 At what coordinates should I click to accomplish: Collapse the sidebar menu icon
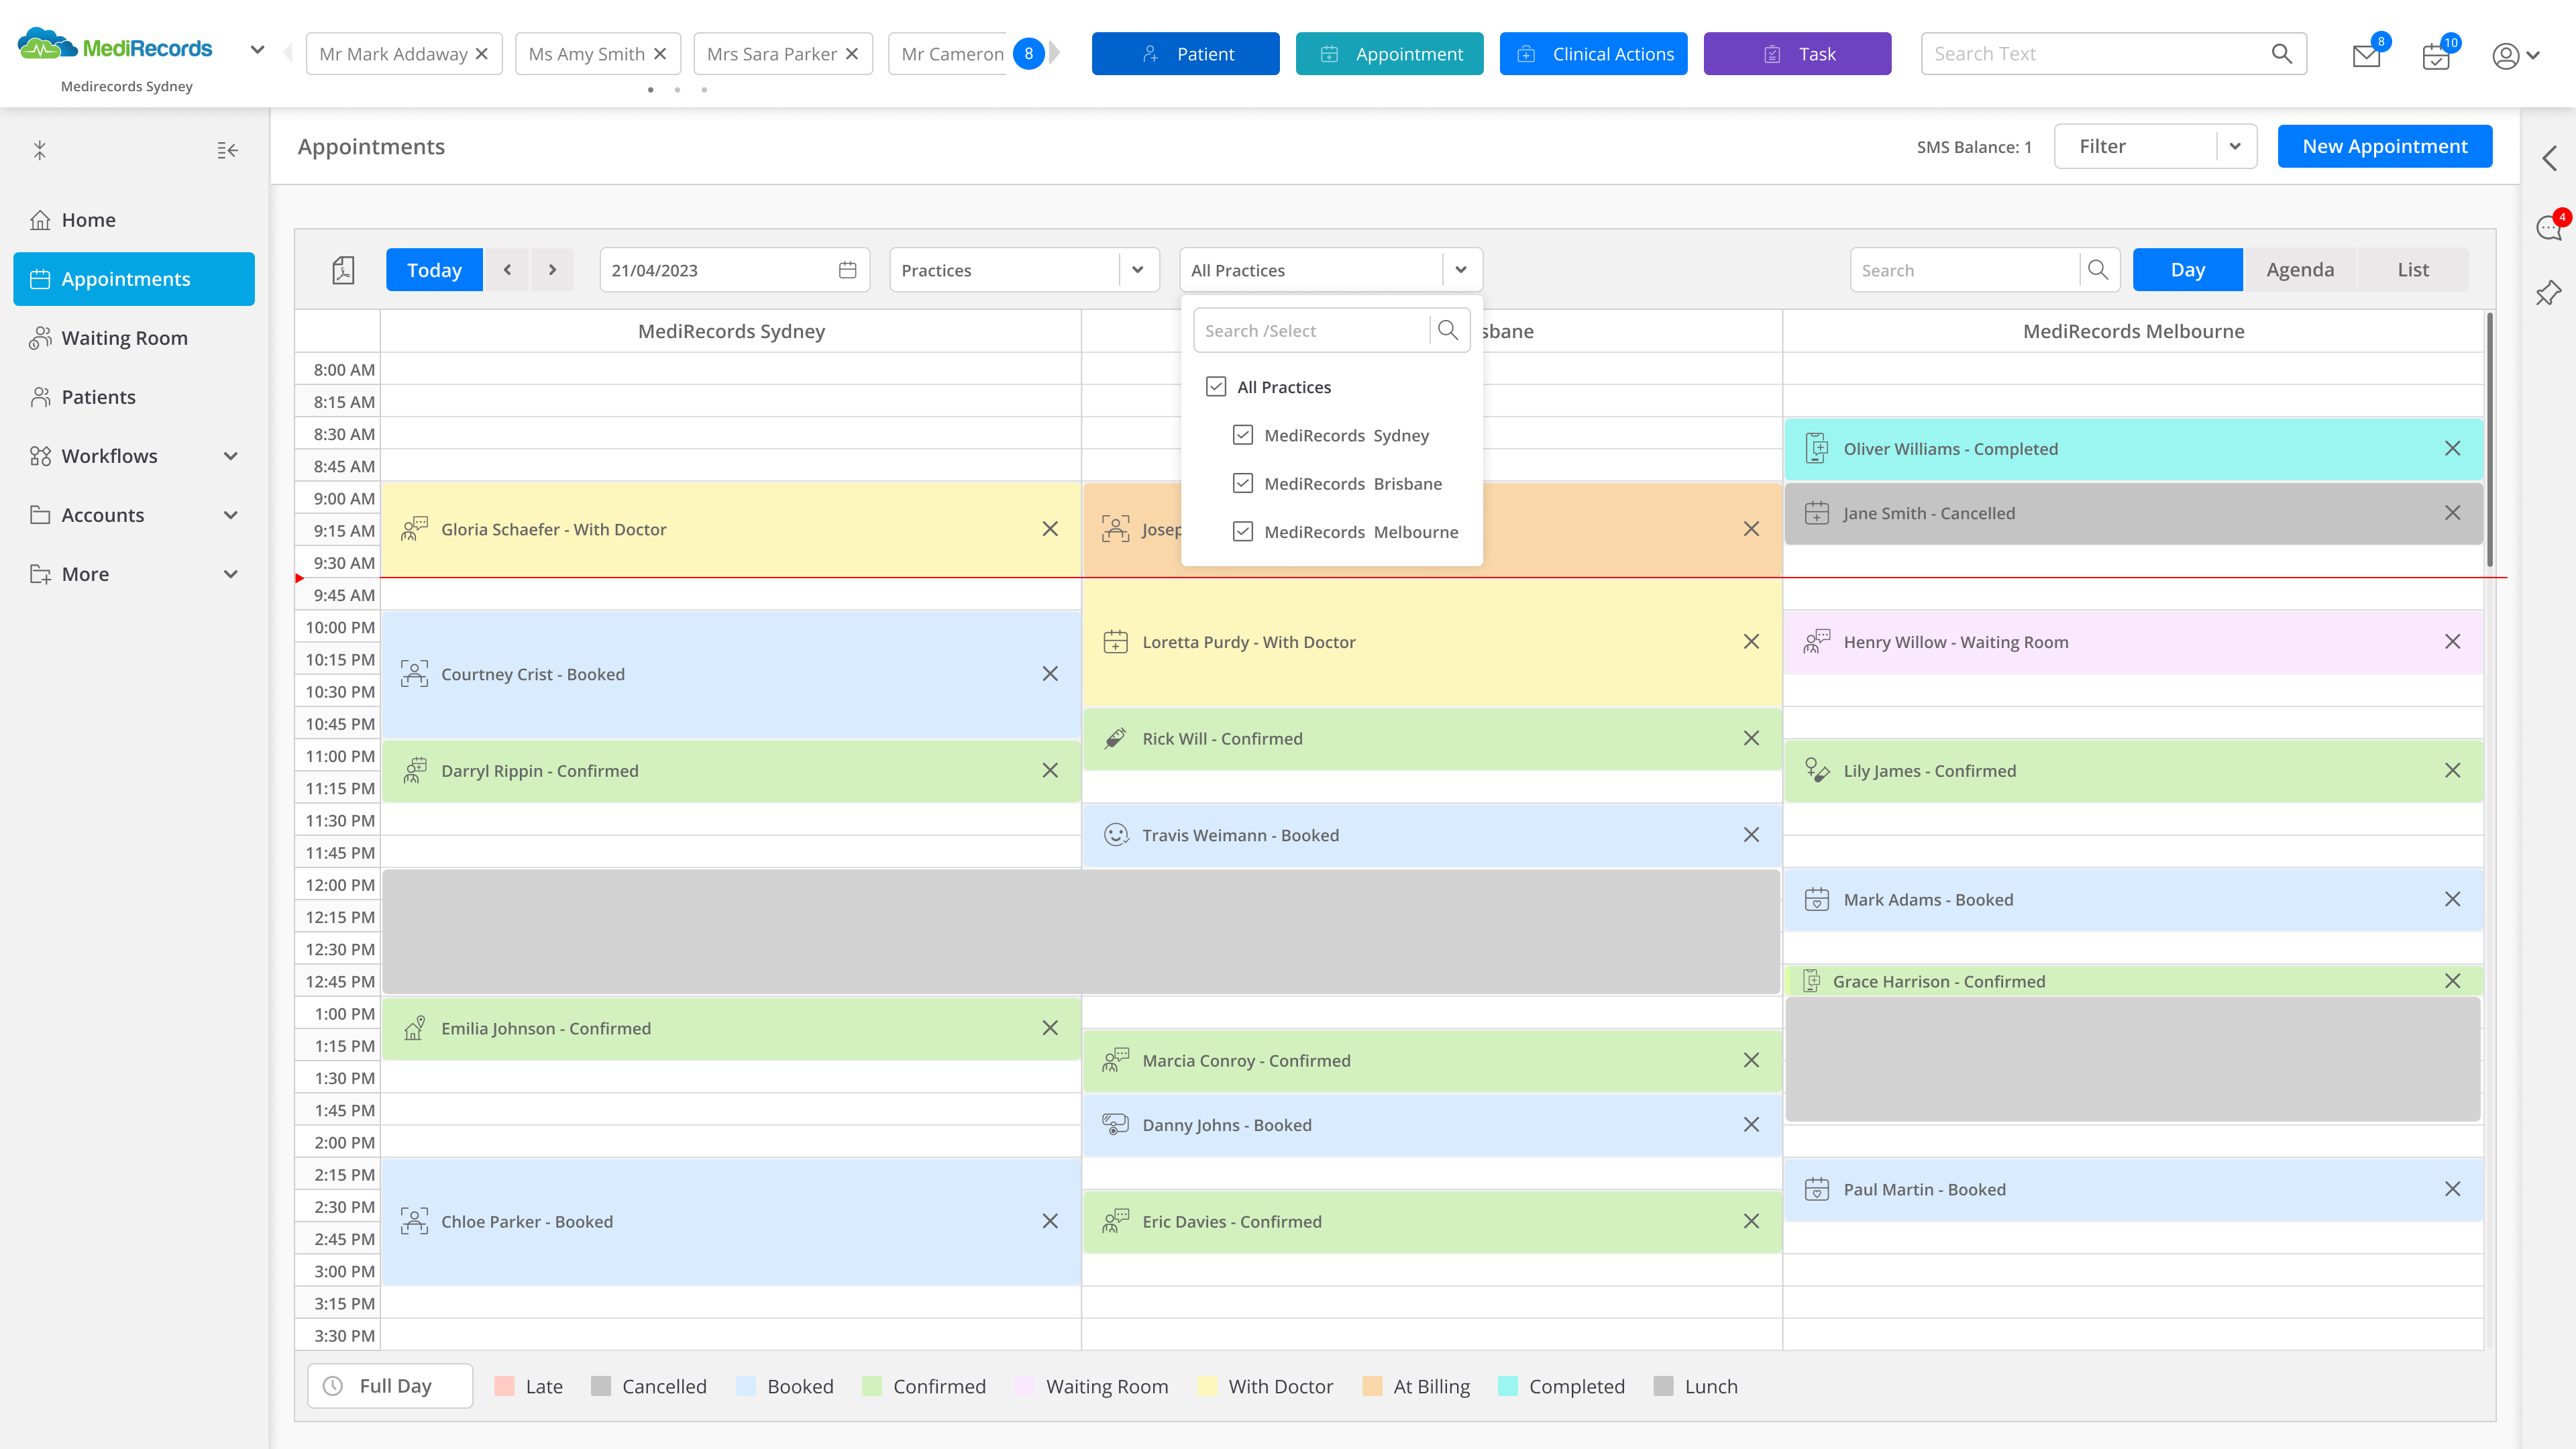[x=227, y=150]
